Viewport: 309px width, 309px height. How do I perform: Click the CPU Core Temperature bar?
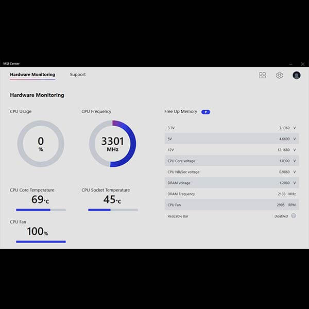41,210
